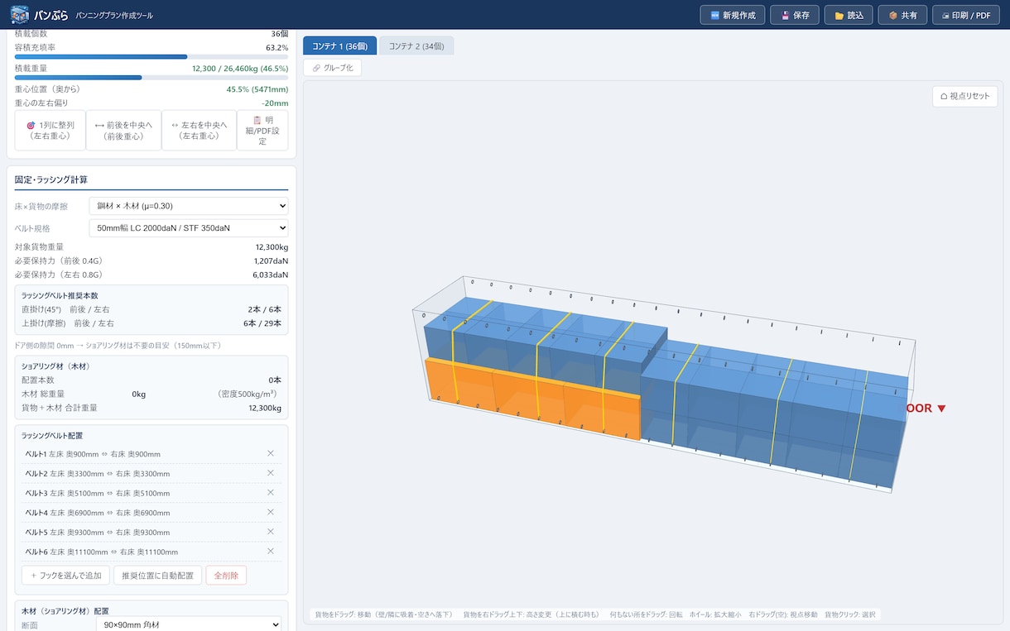Align cargo with 1列に整列 button
This screenshot has width=1010, height=631.
point(50,131)
